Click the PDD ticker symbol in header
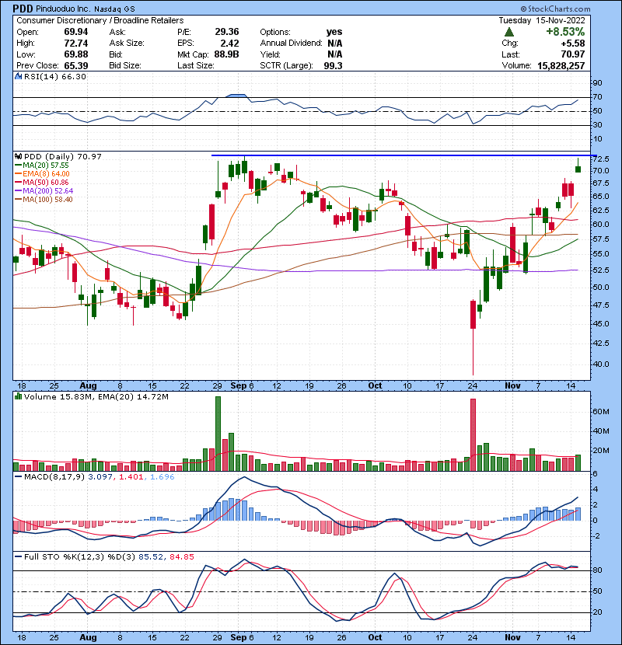The image size is (622, 645). click(23, 9)
